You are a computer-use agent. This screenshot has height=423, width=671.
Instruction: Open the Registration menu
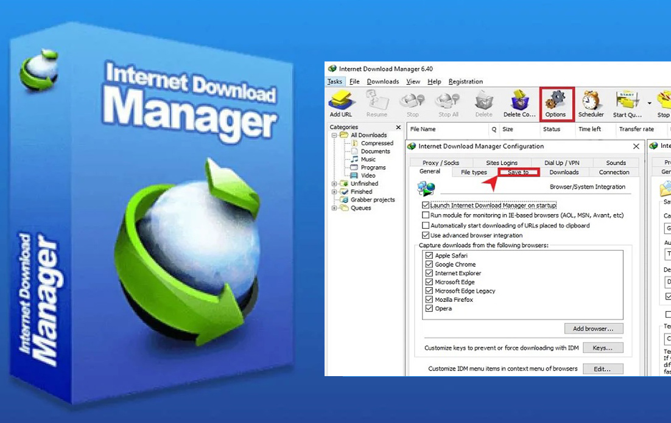coord(466,82)
